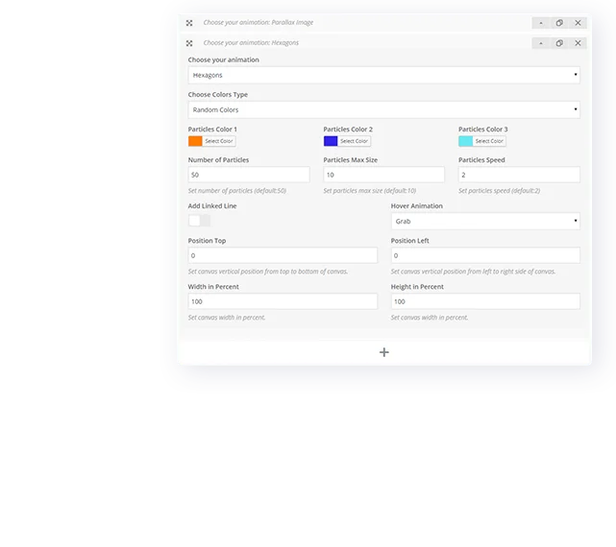
Task: Focus the Number of Particles field
Action: [x=249, y=175]
